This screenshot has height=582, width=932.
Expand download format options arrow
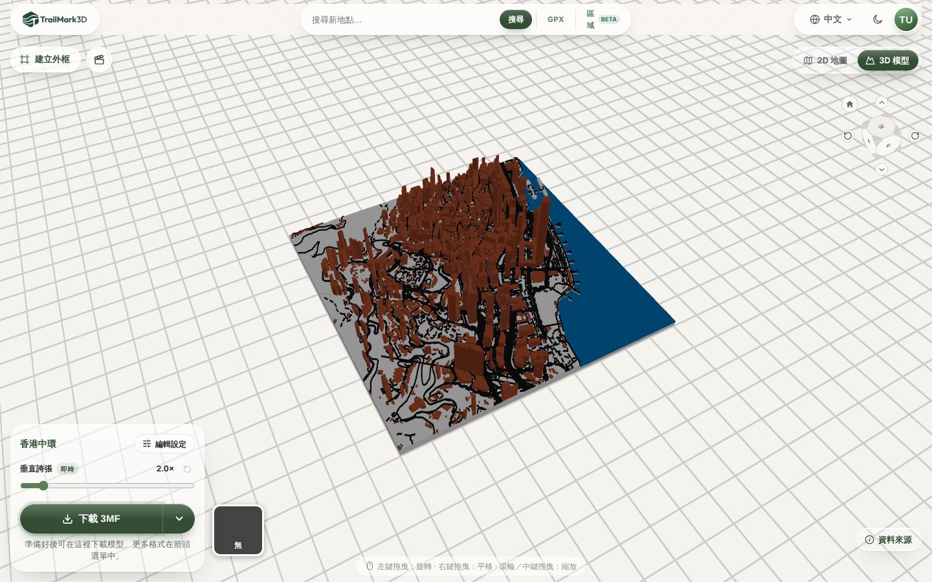point(179,519)
